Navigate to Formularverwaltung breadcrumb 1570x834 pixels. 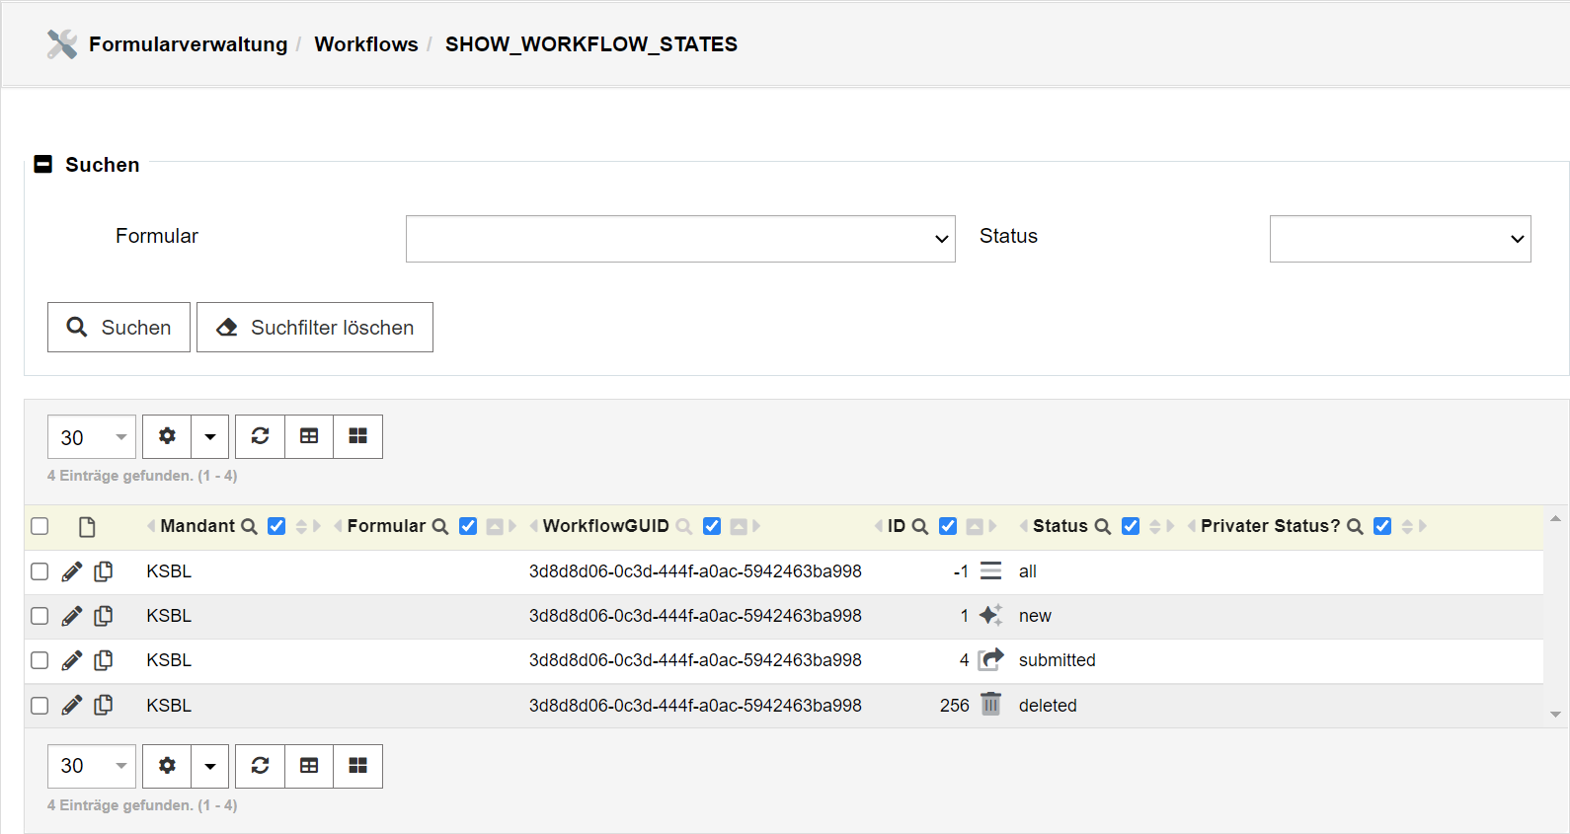pyautogui.click(x=188, y=44)
